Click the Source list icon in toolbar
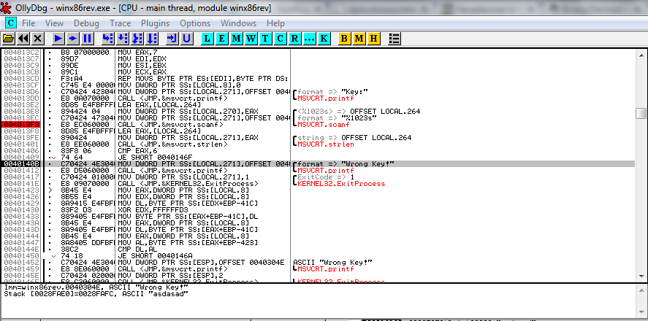The image size is (648, 321). (x=394, y=39)
